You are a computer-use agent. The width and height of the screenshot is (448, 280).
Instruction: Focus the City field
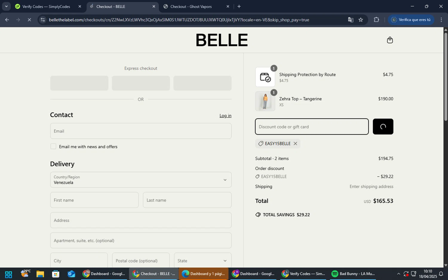pos(79,260)
